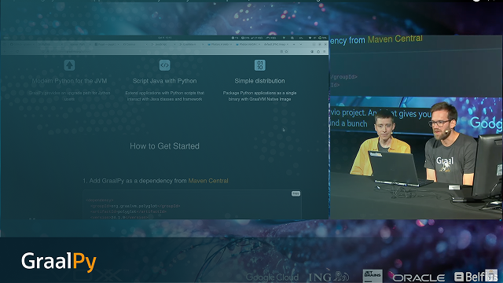Click the 'Simple distribution' title
Viewport: 503px width, 283px height.
(x=259, y=81)
